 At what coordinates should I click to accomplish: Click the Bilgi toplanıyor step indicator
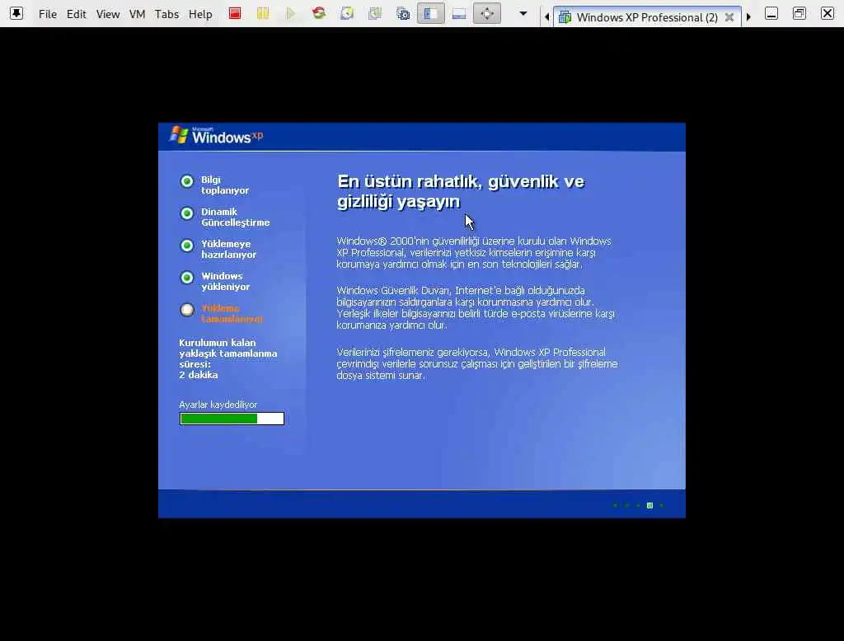point(187,181)
